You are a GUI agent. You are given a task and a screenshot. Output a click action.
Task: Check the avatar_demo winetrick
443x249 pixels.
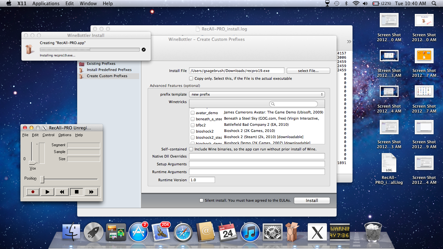click(193, 113)
